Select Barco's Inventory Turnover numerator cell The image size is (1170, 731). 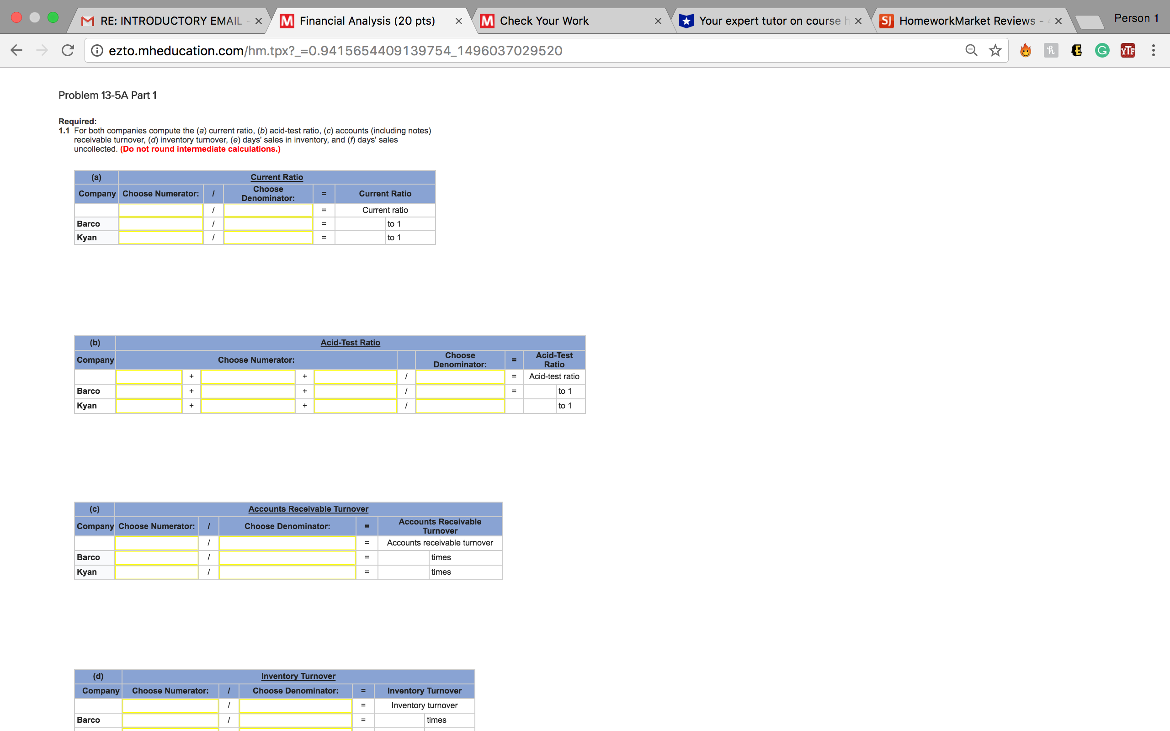click(170, 720)
